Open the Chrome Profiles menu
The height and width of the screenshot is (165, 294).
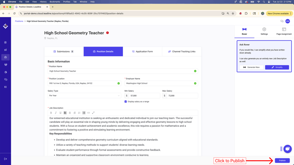coord(67,2)
